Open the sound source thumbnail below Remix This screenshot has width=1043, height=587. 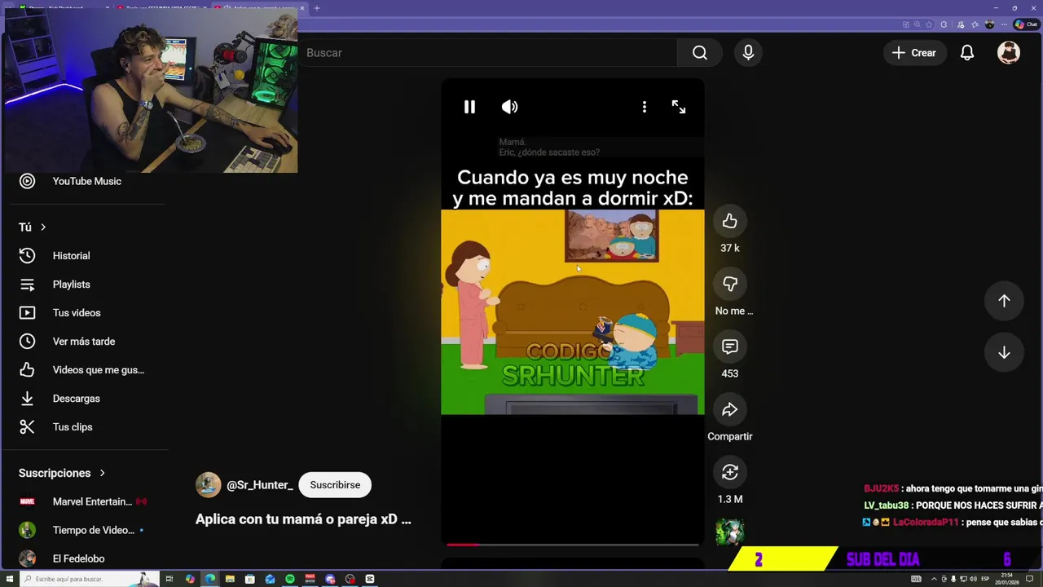tap(729, 532)
